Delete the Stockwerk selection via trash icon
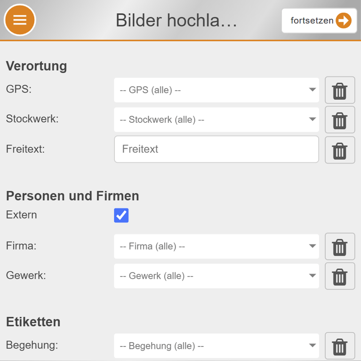The width and height of the screenshot is (361, 361). [340, 120]
